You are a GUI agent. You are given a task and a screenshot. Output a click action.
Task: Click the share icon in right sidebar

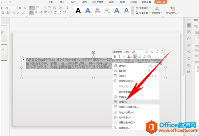tap(189, 52)
